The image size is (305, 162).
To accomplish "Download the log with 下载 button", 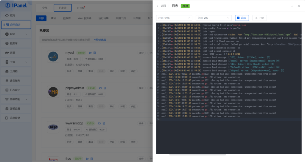I will [x=259, y=18].
